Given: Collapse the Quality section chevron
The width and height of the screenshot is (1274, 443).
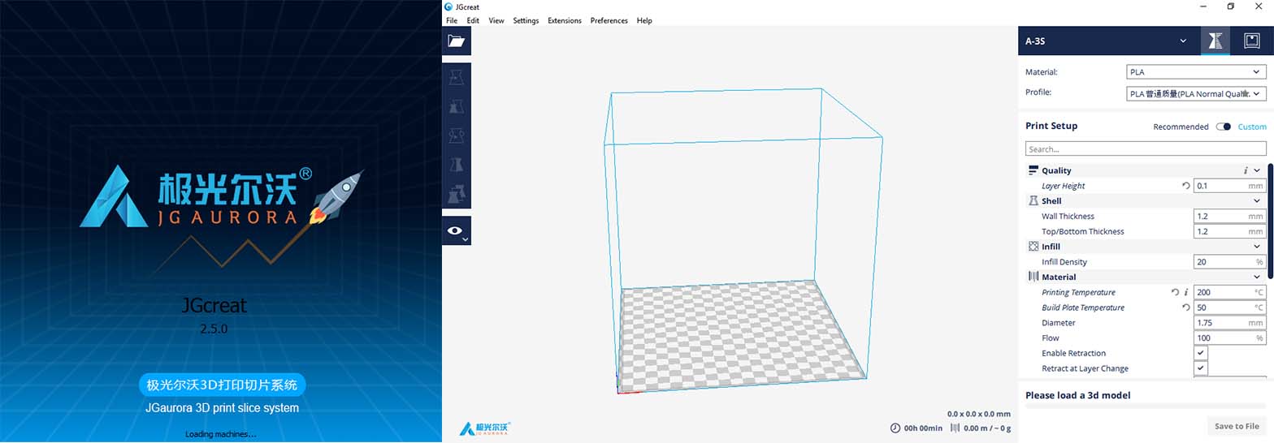Looking at the screenshot, I should (x=1257, y=170).
